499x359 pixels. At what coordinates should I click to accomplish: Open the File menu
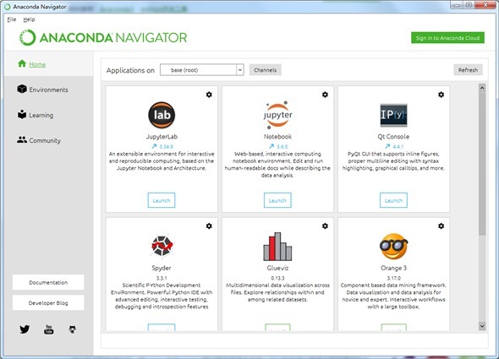coord(12,19)
